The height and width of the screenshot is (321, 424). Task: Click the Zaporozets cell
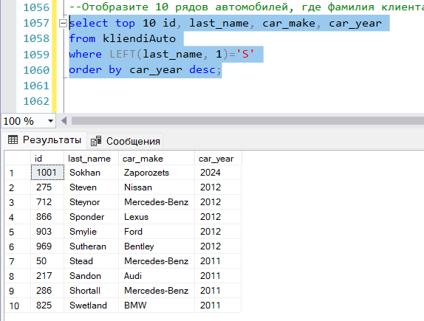pos(157,173)
